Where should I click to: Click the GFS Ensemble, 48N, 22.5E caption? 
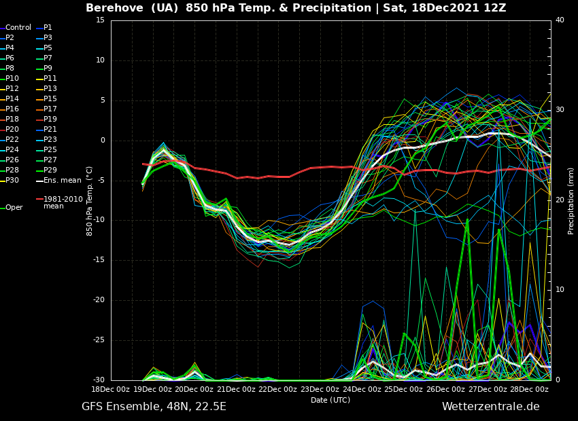pyautogui.click(x=154, y=407)
